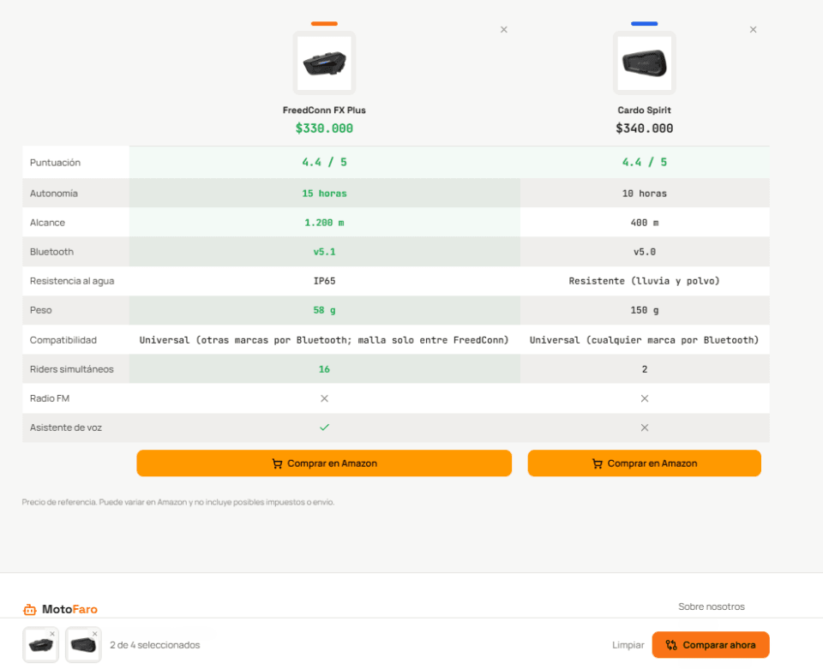Open Cardo Spirit product image

[x=645, y=63]
